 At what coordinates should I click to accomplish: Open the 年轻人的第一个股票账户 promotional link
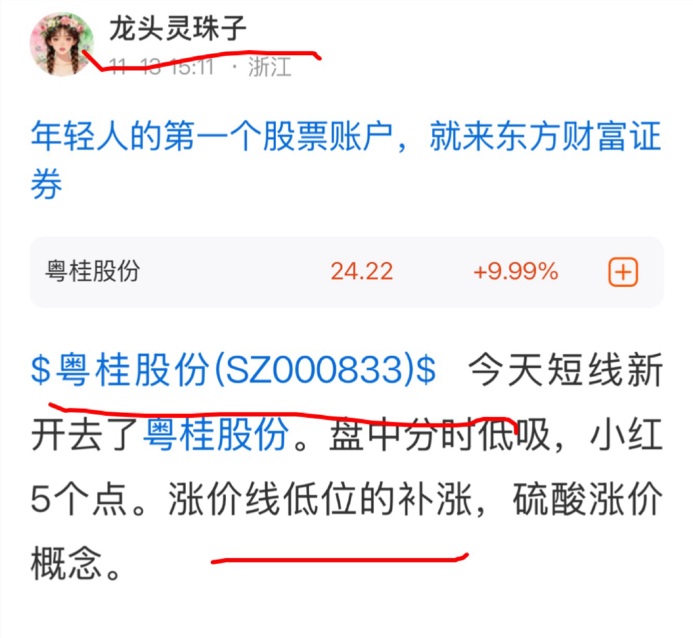[346, 160]
